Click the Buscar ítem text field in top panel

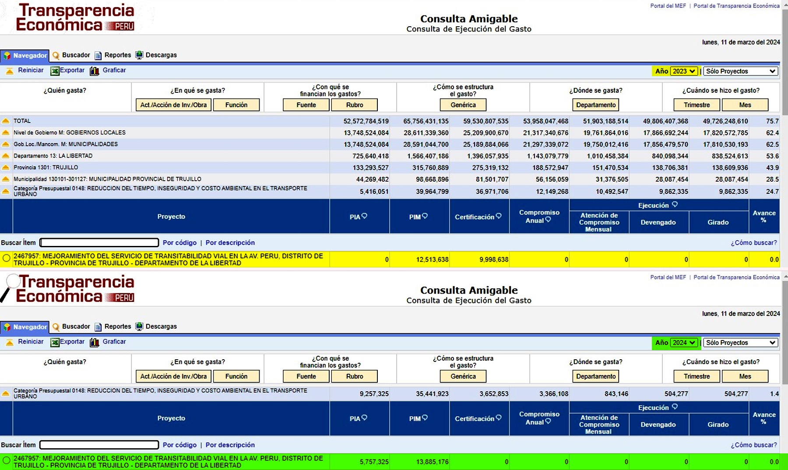[x=99, y=242]
